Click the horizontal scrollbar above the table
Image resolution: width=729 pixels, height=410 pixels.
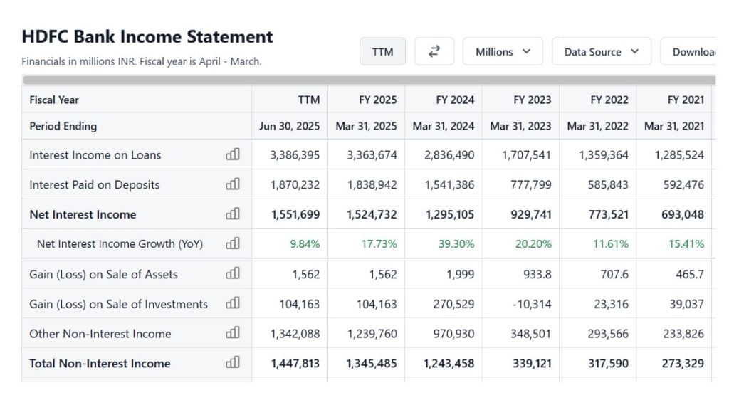tap(369, 80)
